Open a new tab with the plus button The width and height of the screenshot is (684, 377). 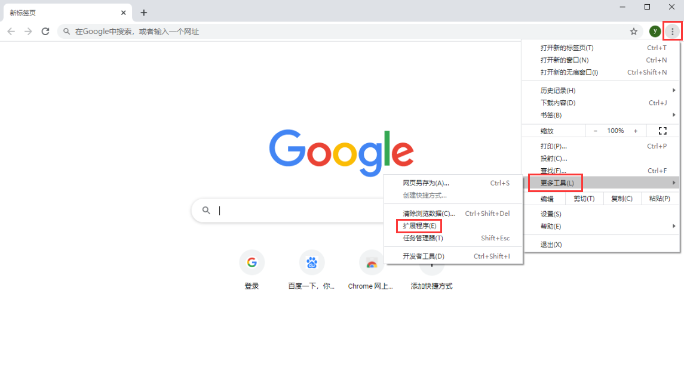click(143, 13)
